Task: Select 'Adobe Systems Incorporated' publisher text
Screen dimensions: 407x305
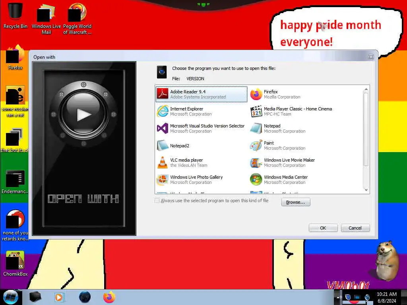Action: coord(198,97)
